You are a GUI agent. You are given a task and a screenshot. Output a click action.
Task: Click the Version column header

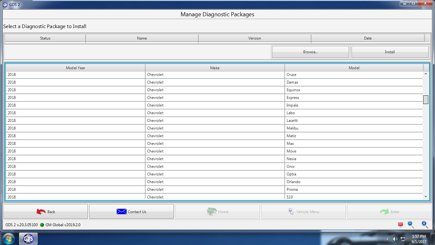coord(255,38)
